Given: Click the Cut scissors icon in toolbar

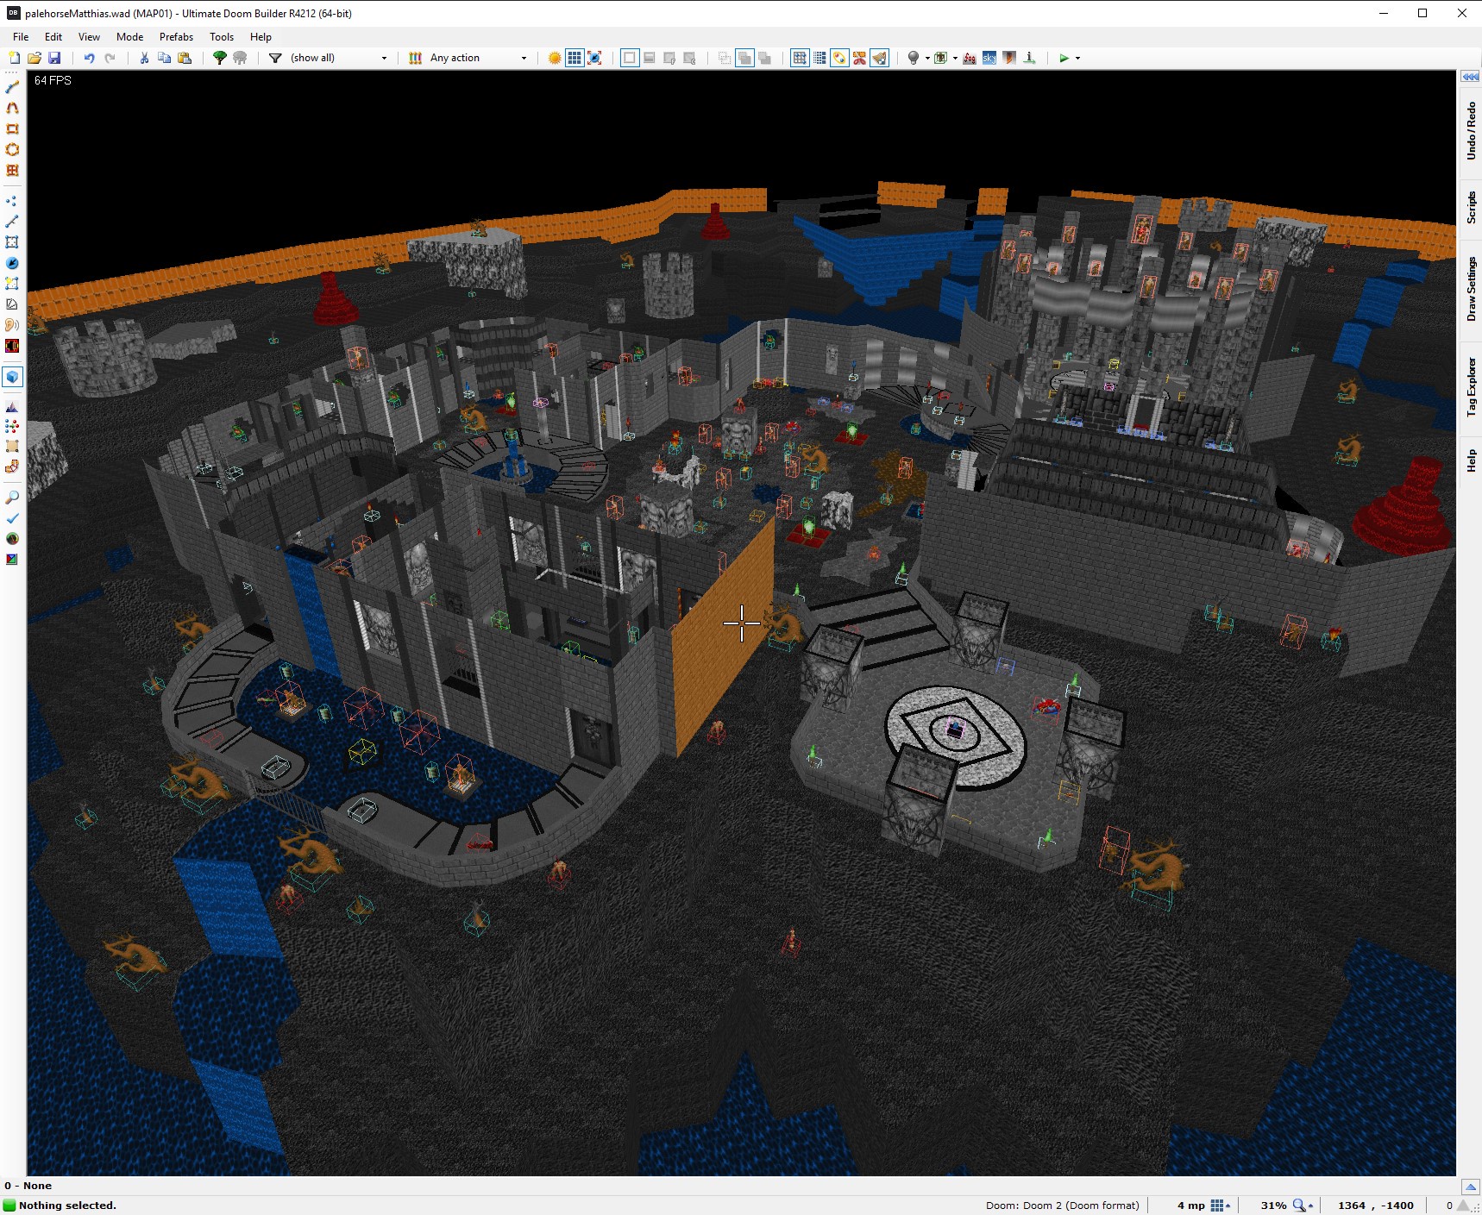Looking at the screenshot, I should pos(144,58).
